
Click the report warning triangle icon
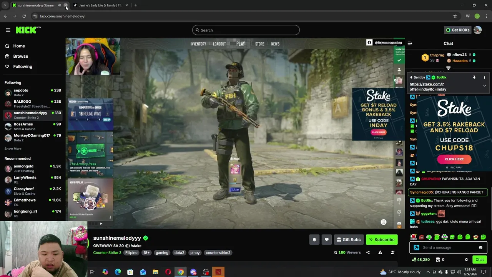380,252
